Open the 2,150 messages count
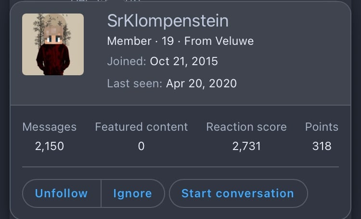361x219 pixels. click(x=50, y=146)
